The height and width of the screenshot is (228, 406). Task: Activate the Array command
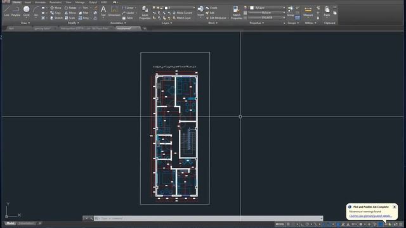click(84, 18)
